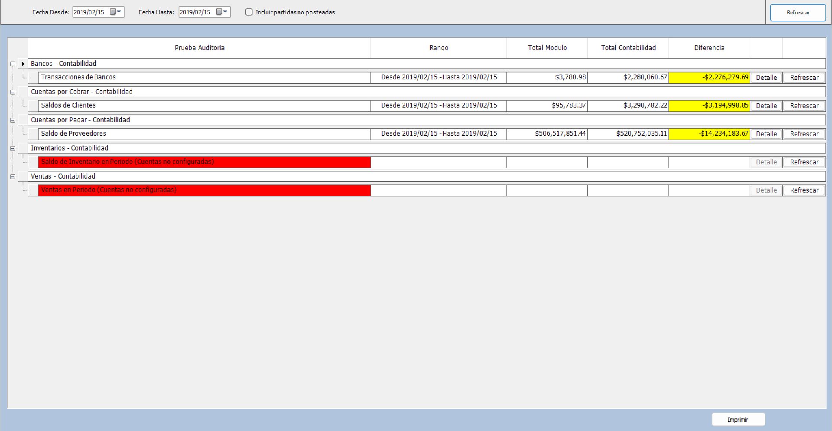Image resolution: width=832 pixels, height=431 pixels.
Task: Click the Imprimir button
Action: tap(738, 419)
